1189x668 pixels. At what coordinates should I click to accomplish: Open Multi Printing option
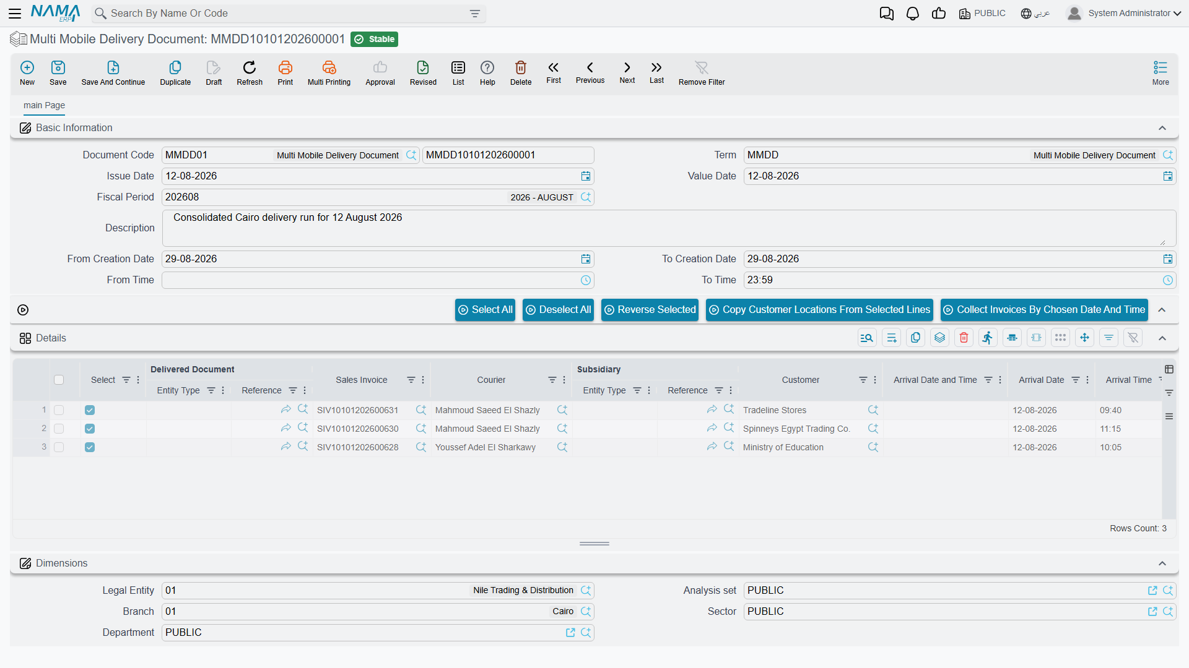pos(329,72)
